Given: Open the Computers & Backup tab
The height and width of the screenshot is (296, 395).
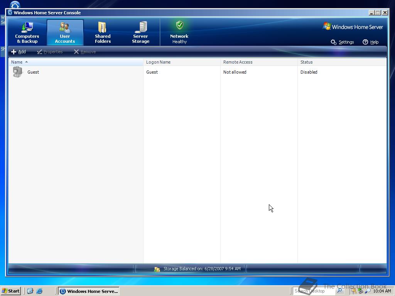Looking at the screenshot, I should (x=27, y=32).
